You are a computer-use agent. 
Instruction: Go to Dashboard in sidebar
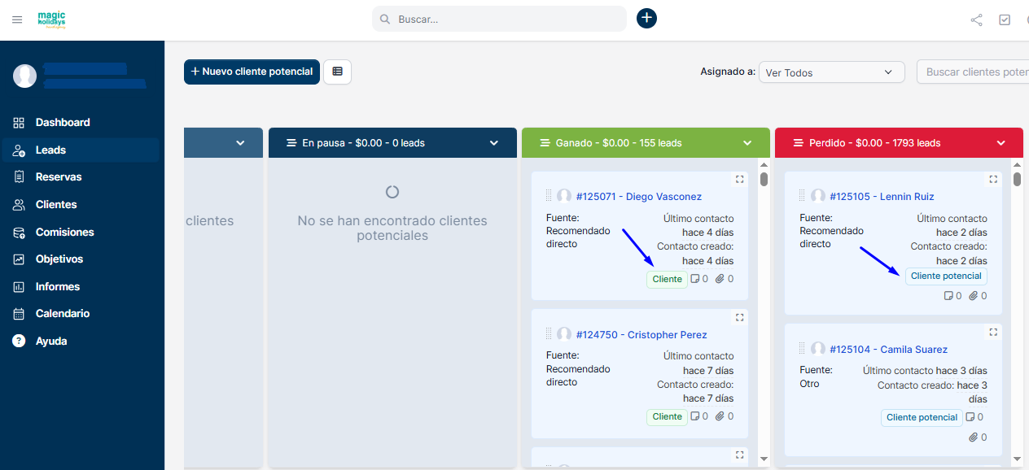63,123
